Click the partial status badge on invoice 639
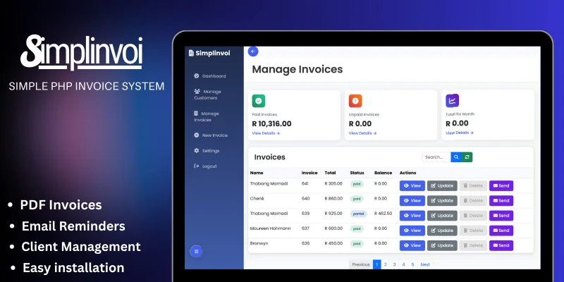The image size is (564, 282). pyautogui.click(x=359, y=214)
